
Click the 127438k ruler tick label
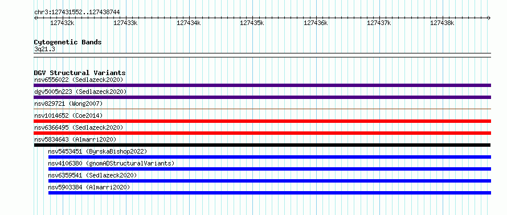(442, 23)
